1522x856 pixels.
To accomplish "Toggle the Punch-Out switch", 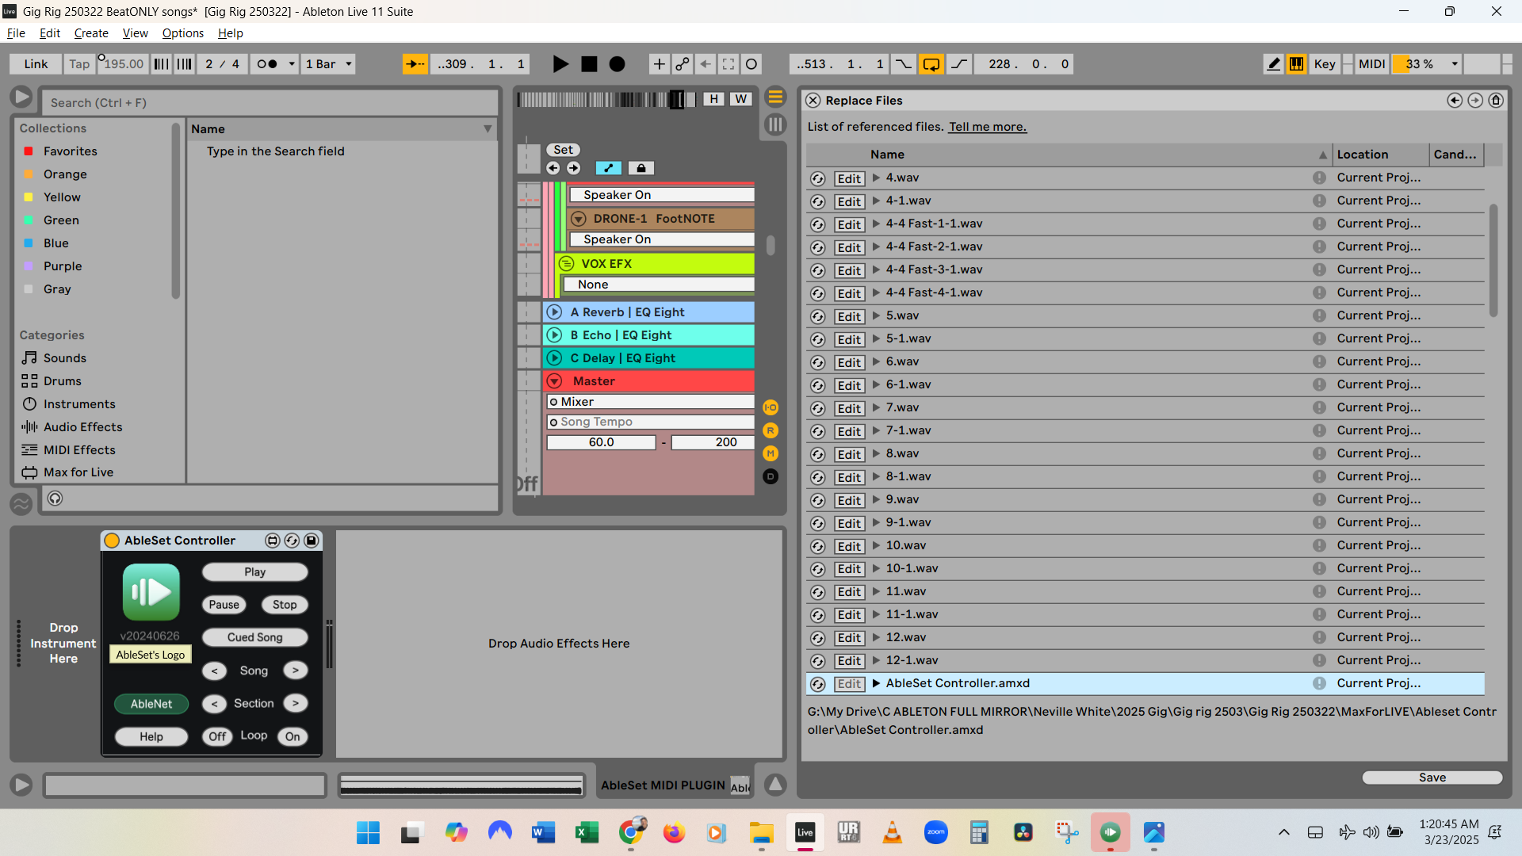I will tap(959, 64).
